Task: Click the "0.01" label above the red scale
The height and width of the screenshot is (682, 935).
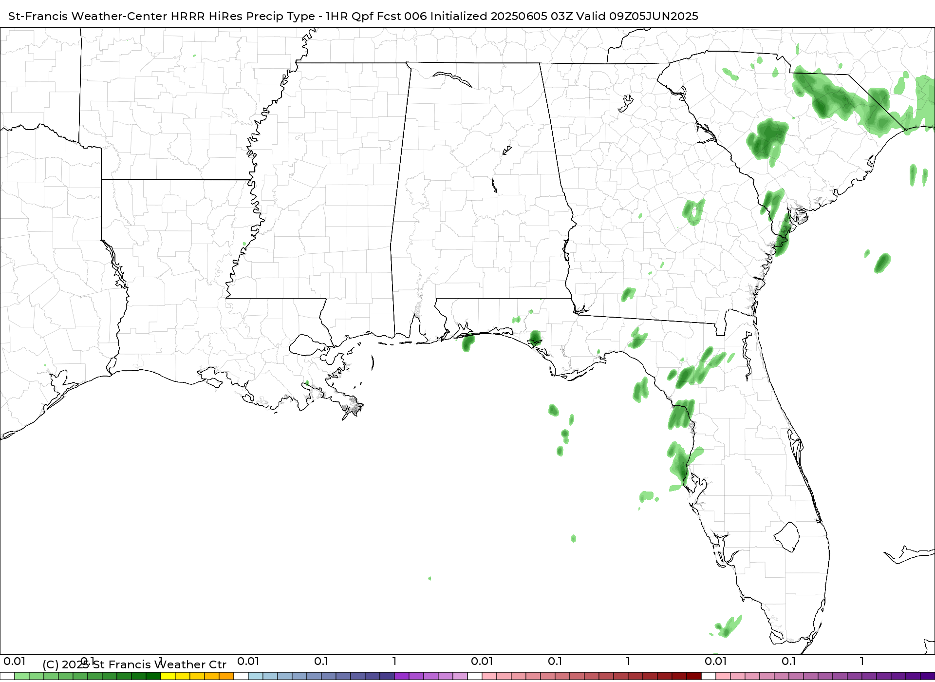Action: [x=482, y=662]
